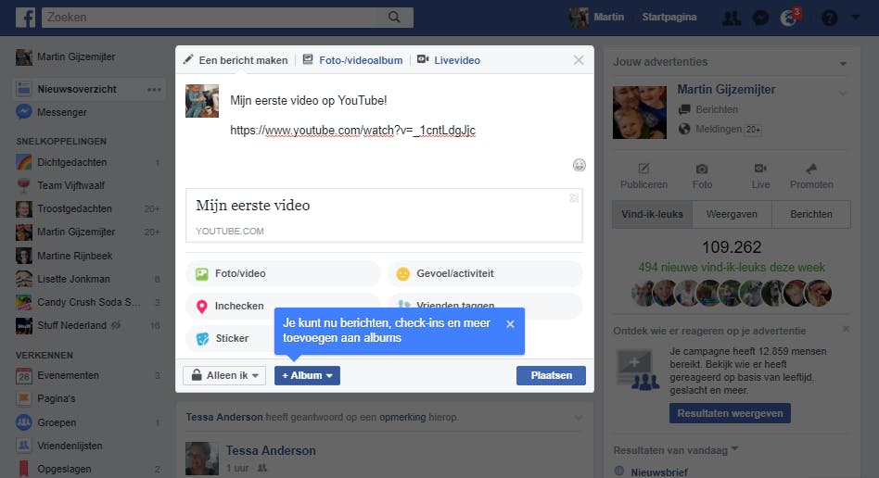
Task: Go to Startpagina
Action: click(669, 18)
